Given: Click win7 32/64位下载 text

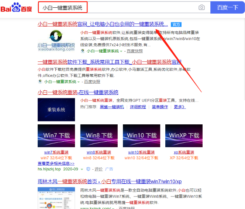Looking at the screenshot, I should (56, 158).
